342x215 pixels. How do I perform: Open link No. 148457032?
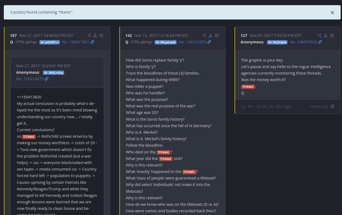303,42
